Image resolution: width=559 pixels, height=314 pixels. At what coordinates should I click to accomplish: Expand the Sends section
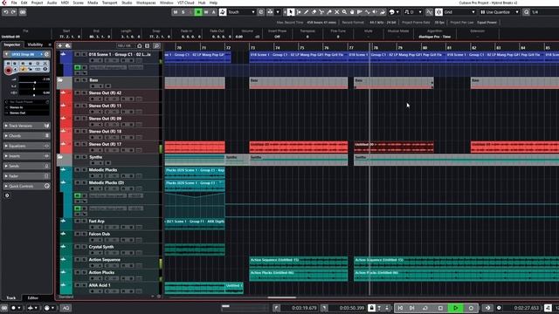(x=27, y=166)
